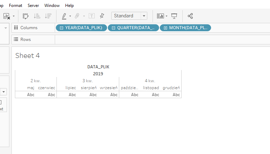Viewport: 270px width, 154px height.
Task: Toggle the Fix Axes pin icon
Action: pos(102,16)
